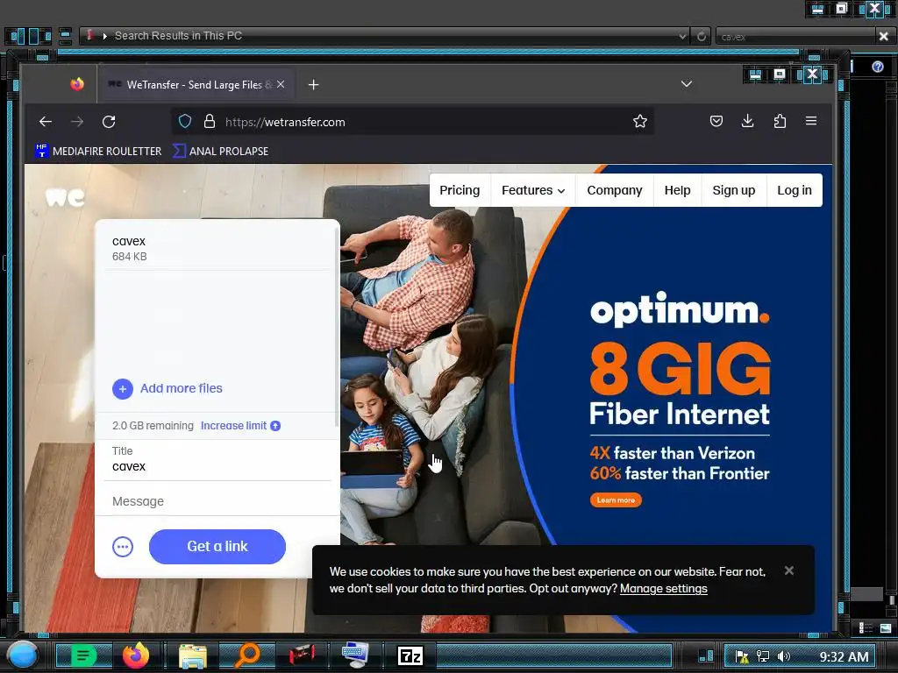The height and width of the screenshot is (673, 898).
Task: Open the green notes taskbar app
Action: (x=83, y=655)
